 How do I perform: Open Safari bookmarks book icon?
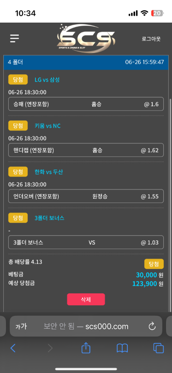point(122,348)
